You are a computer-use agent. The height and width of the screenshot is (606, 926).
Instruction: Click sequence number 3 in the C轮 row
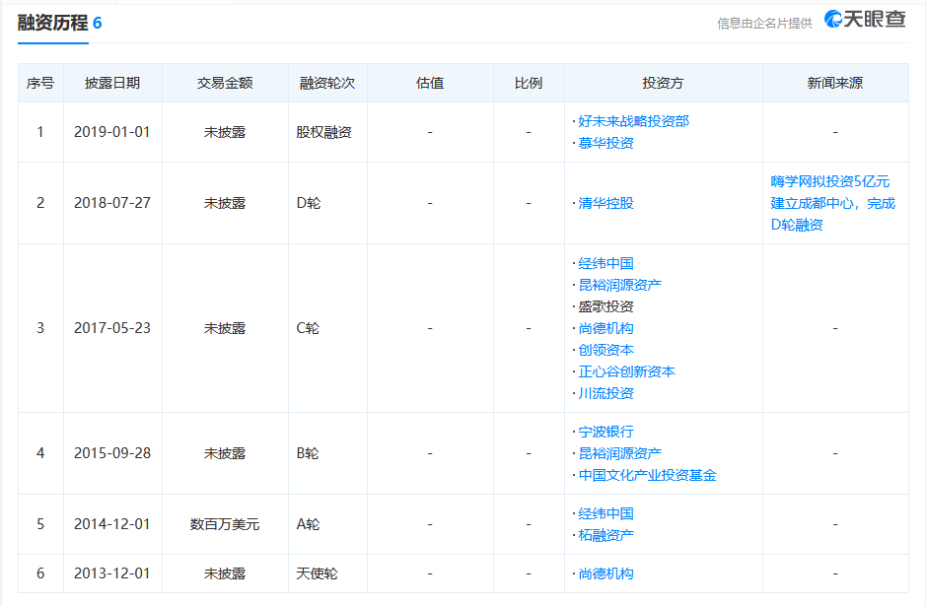pyautogui.click(x=40, y=328)
